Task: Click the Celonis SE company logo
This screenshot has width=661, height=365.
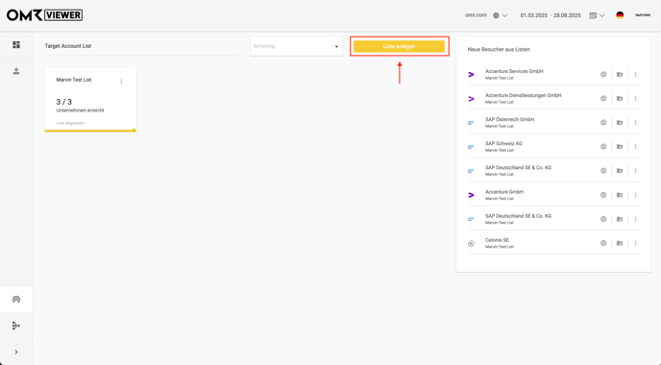Action: (x=471, y=244)
